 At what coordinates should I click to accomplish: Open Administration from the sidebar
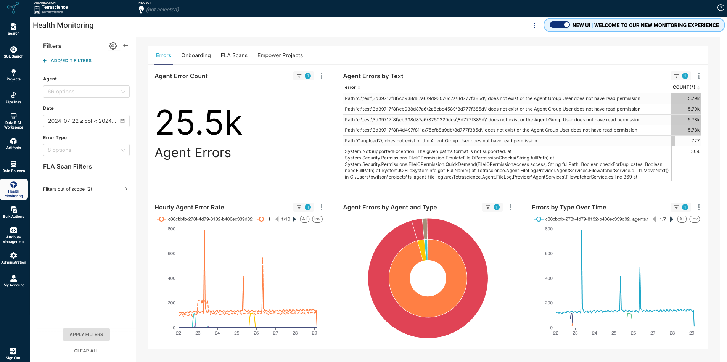point(13,258)
